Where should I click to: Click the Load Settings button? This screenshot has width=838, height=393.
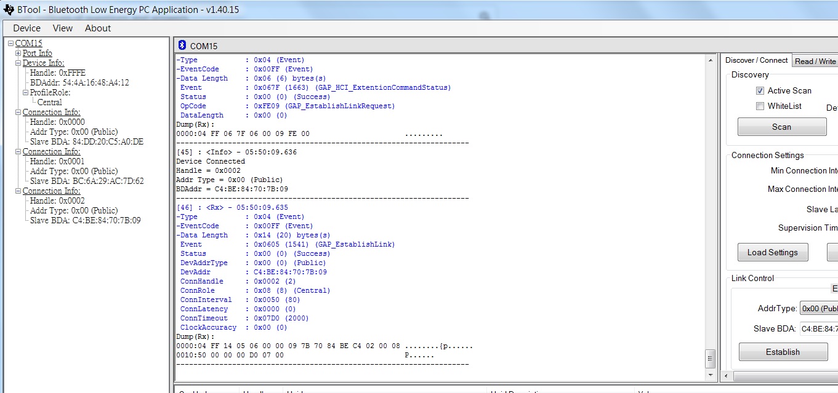coord(772,252)
